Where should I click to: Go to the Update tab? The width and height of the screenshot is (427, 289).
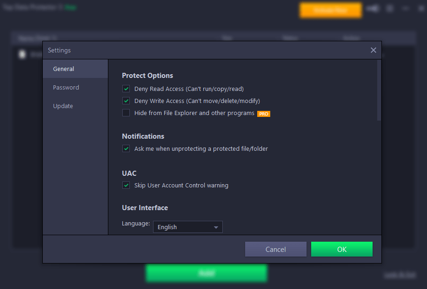(63, 106)
